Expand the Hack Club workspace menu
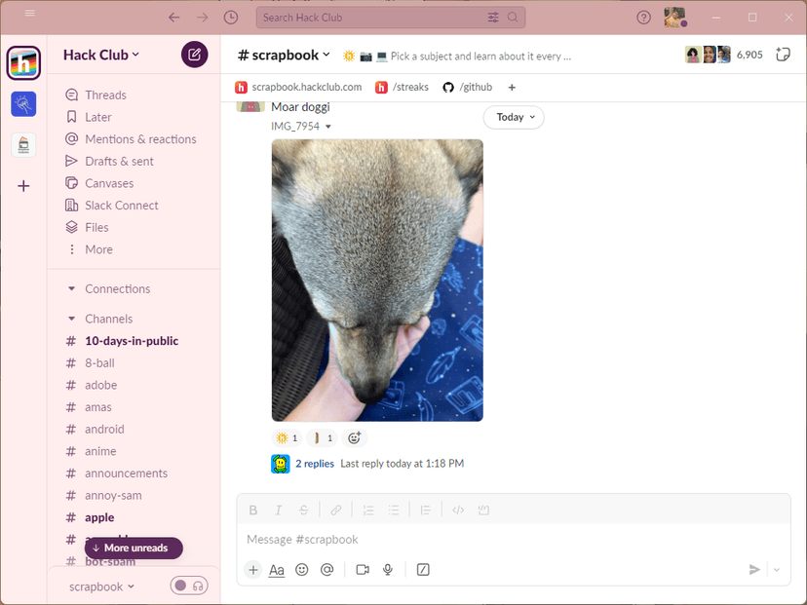Image resolution: width=807 pixels, height=605 pixels. click(x=101, y=55)
